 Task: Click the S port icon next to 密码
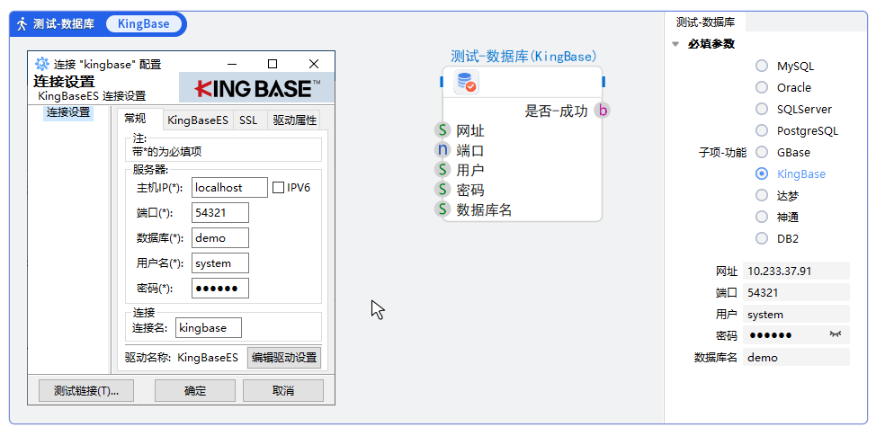coord(442,190)
